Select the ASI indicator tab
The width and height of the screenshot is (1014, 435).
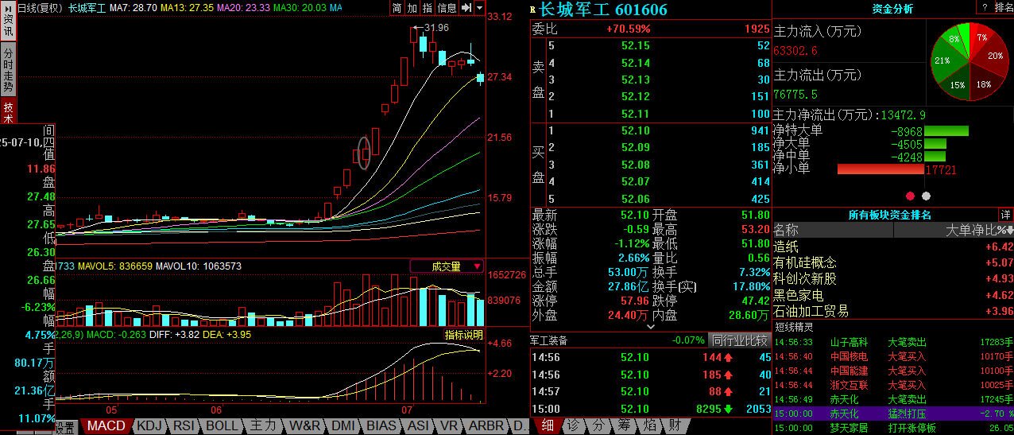click(418, 426)
